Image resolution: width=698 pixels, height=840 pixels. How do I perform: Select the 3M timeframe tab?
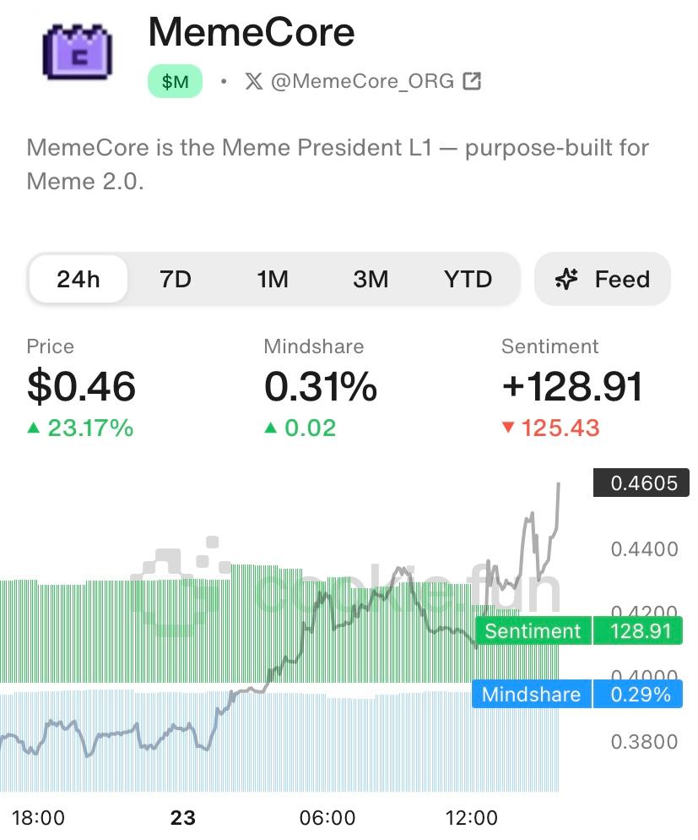click(371, 279)
